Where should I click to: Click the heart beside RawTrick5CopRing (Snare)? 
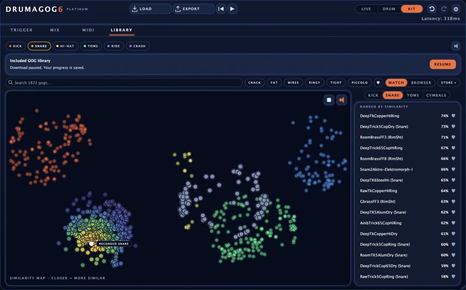[x=453, y=276]
